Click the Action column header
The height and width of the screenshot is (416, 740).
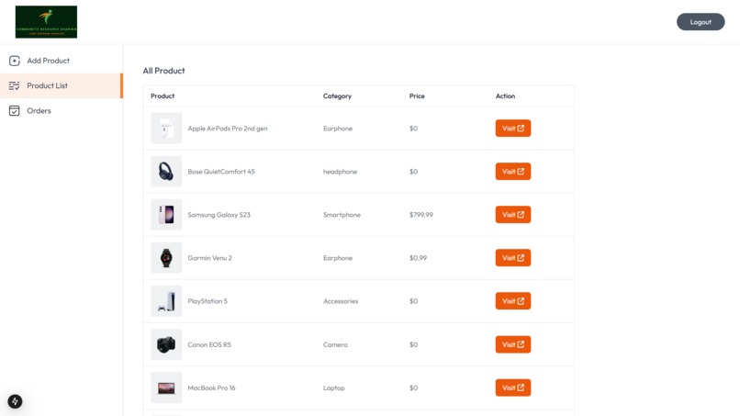506,96
